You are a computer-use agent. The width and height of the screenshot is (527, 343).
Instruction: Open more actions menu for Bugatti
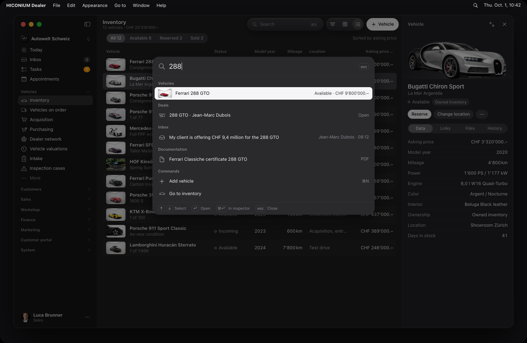click(x=482, y=114)
